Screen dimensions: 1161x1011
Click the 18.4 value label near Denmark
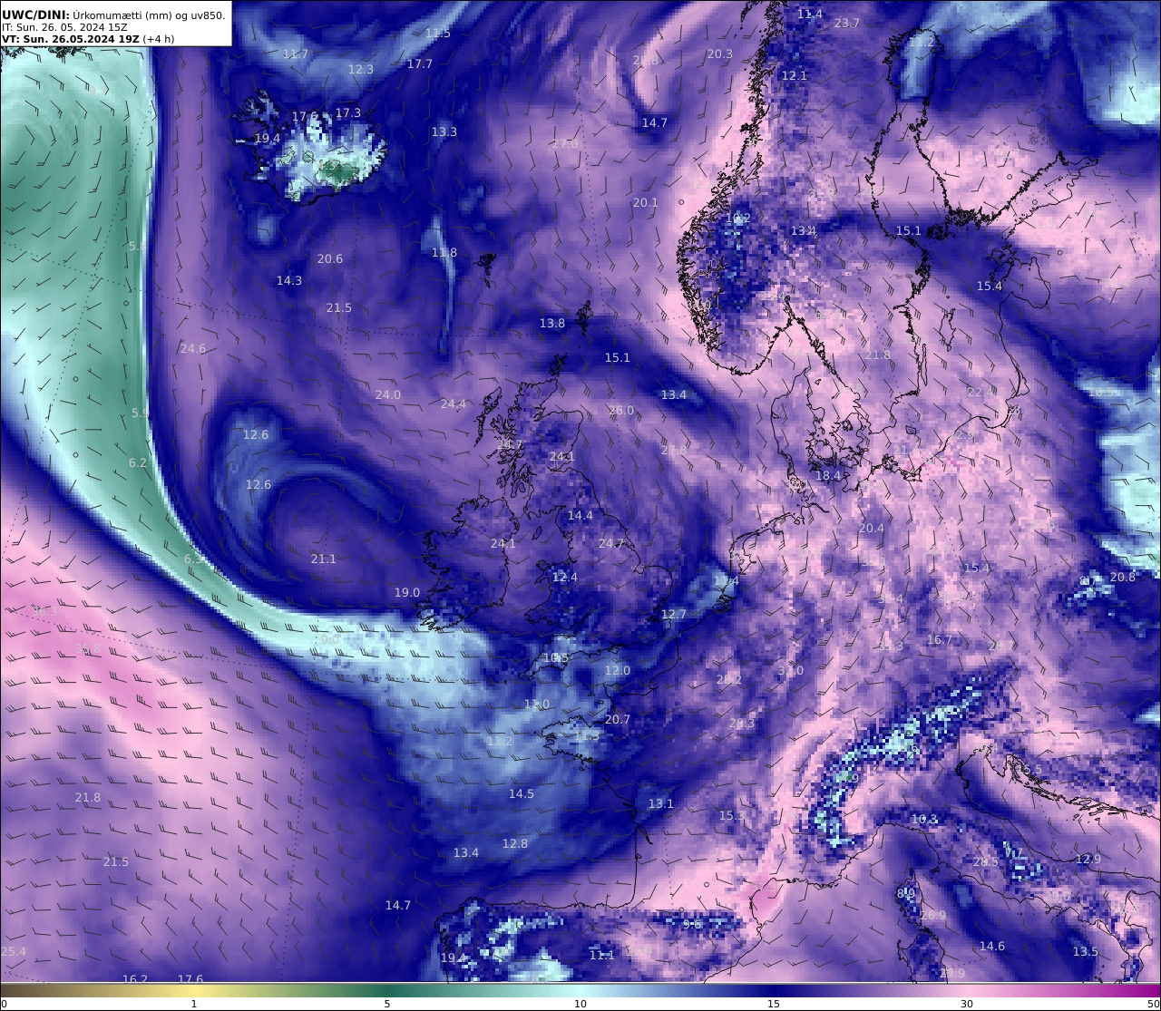pos(828,476)
